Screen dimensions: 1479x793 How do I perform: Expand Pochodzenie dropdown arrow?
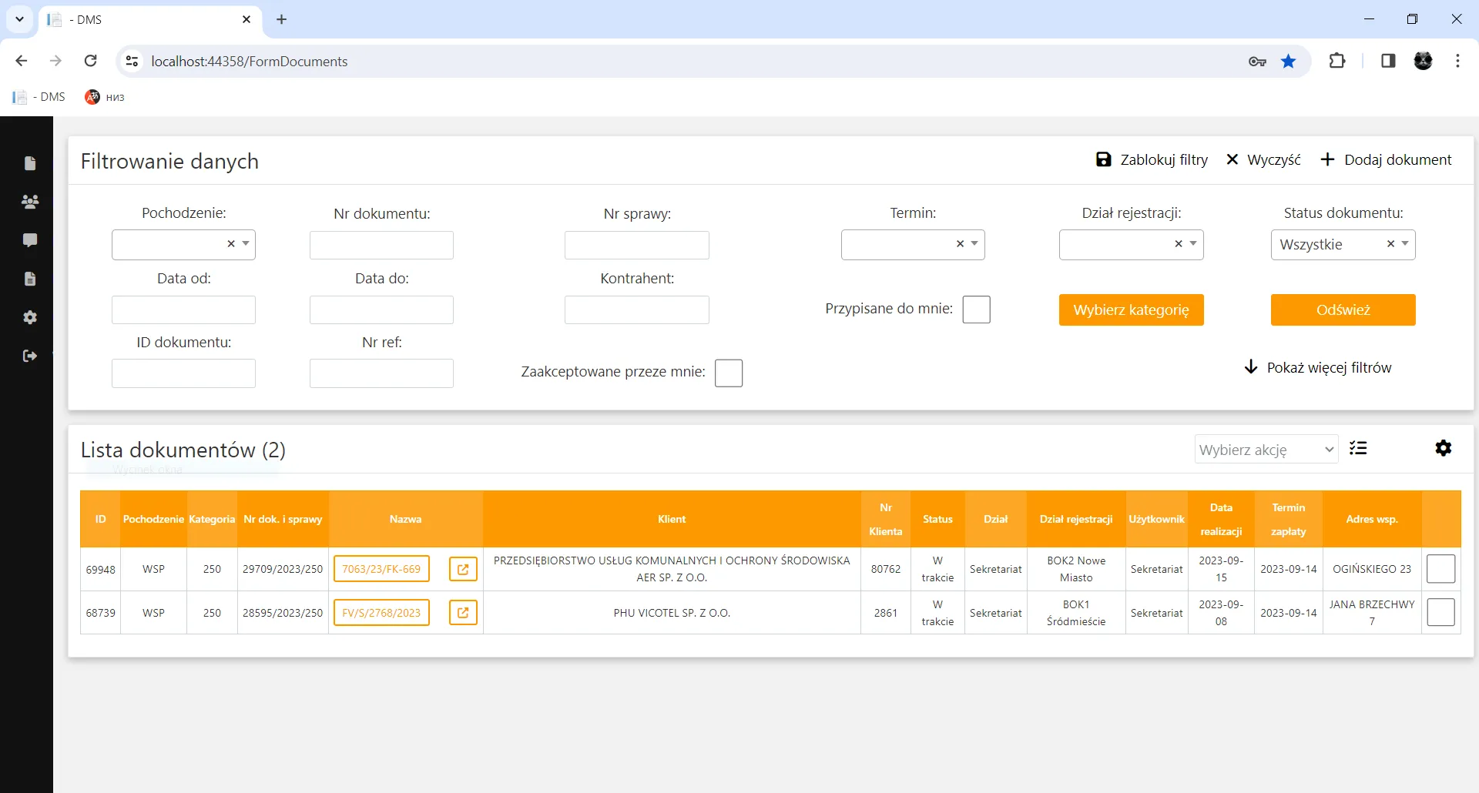pyautogui.click(x=246, y=243)
